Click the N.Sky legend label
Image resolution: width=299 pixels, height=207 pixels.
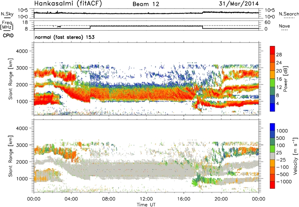tap(7, 14)
